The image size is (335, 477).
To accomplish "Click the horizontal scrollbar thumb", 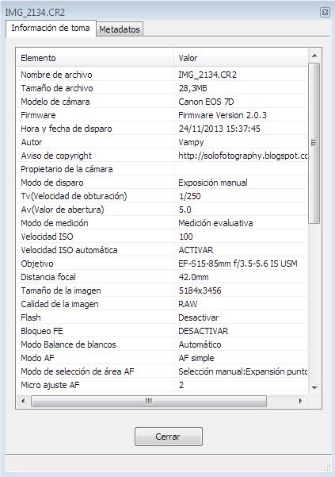I will [x=149, y=401].
